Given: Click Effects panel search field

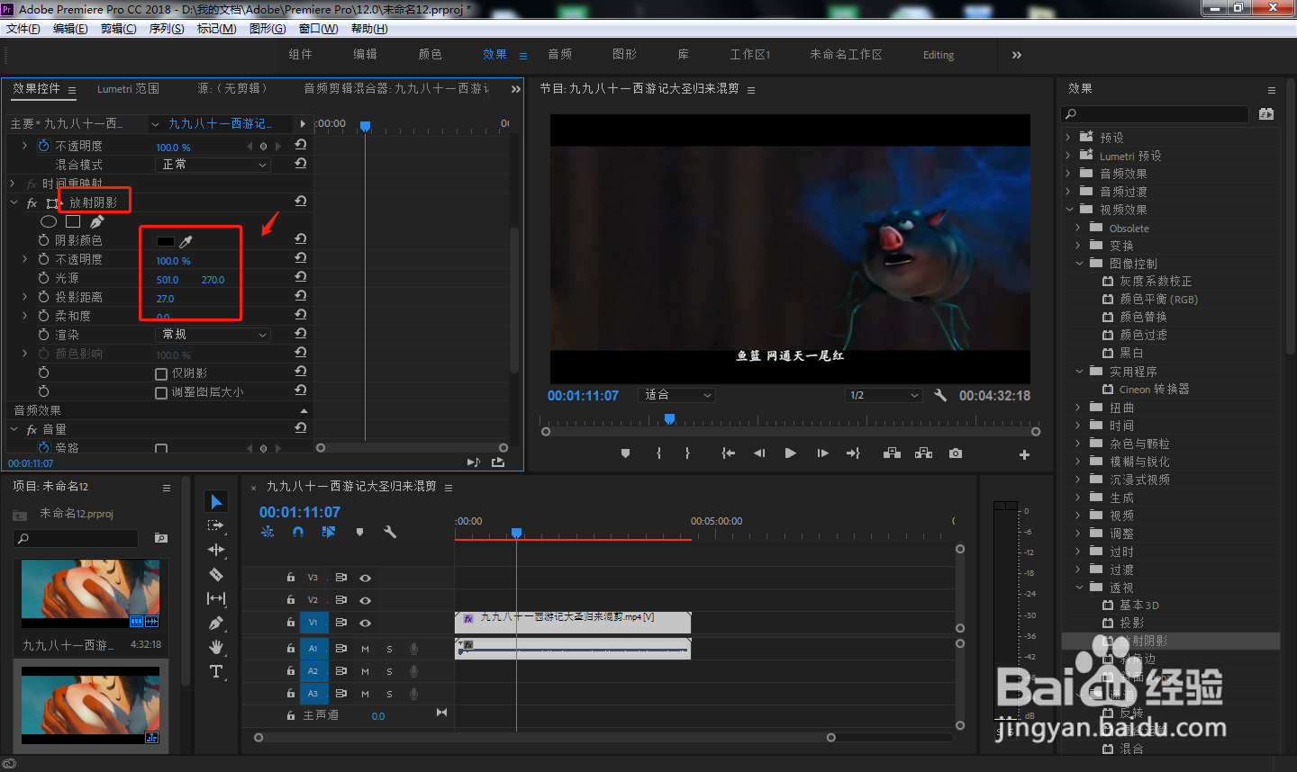Looking at the screenshot, I should point(1156,114).
